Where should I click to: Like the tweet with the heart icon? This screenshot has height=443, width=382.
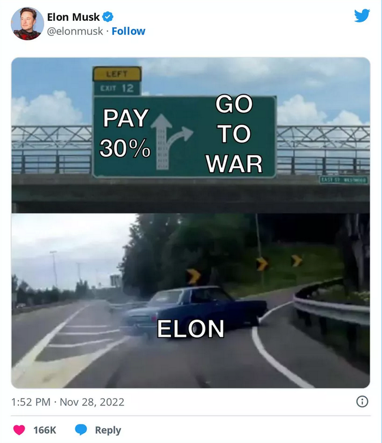click(19, 430)
